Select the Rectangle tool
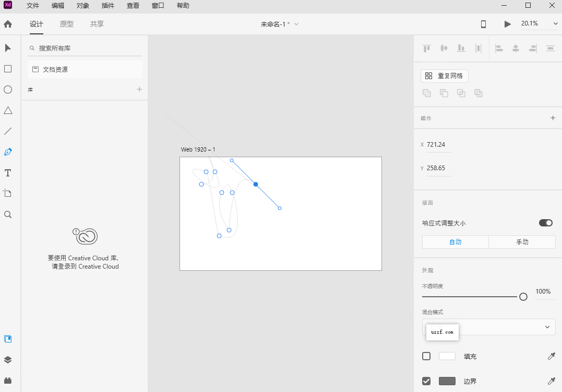The height and width of the screenshot is (392, 562). (8, 68)
